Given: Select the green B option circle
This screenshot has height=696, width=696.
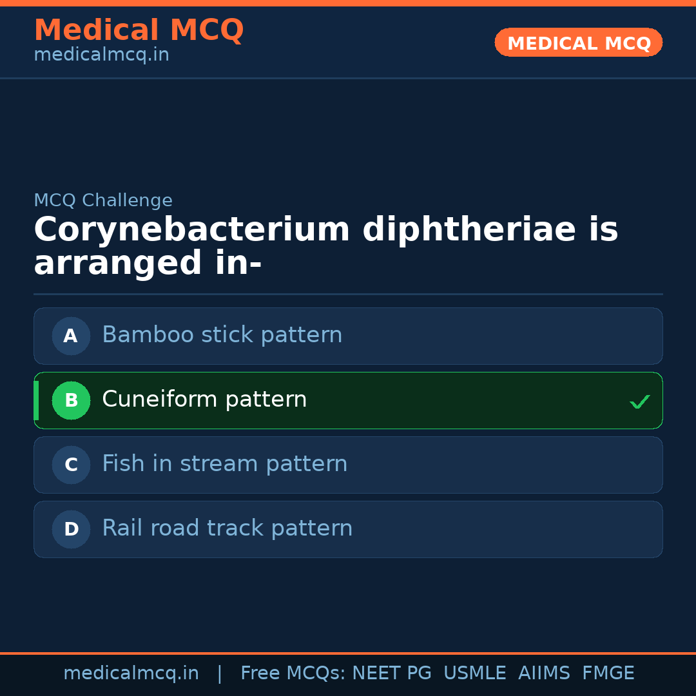Looking at the screenshot, I should pos(71,400).
